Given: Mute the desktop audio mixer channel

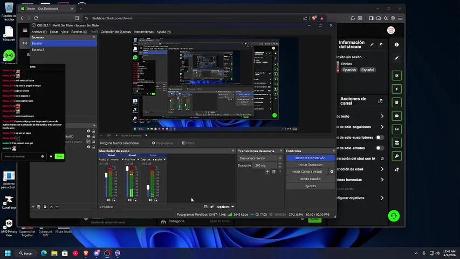Looking at the screenshot, I should click(108, 200).
